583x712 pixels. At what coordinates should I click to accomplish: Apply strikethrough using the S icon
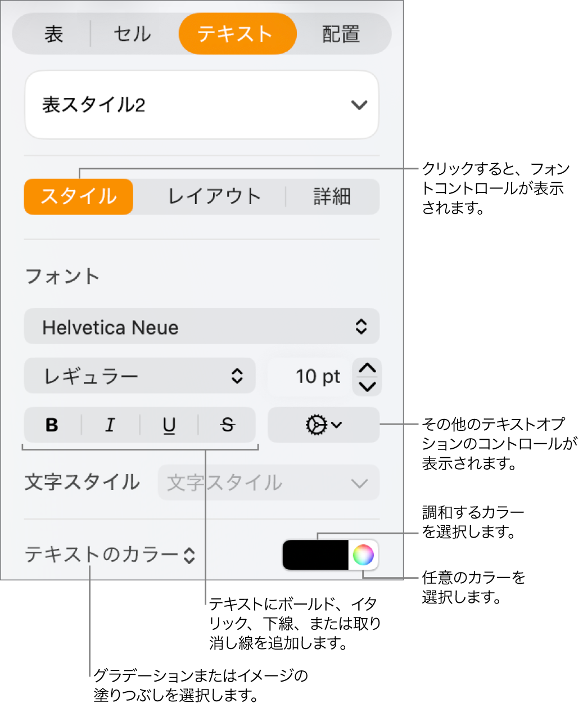point(227,425)
